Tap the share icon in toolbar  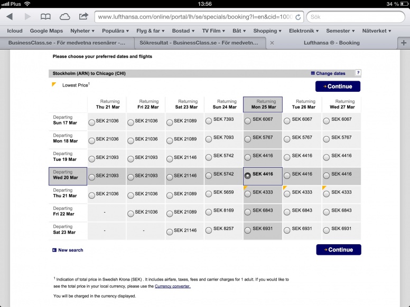pos(83,16)
